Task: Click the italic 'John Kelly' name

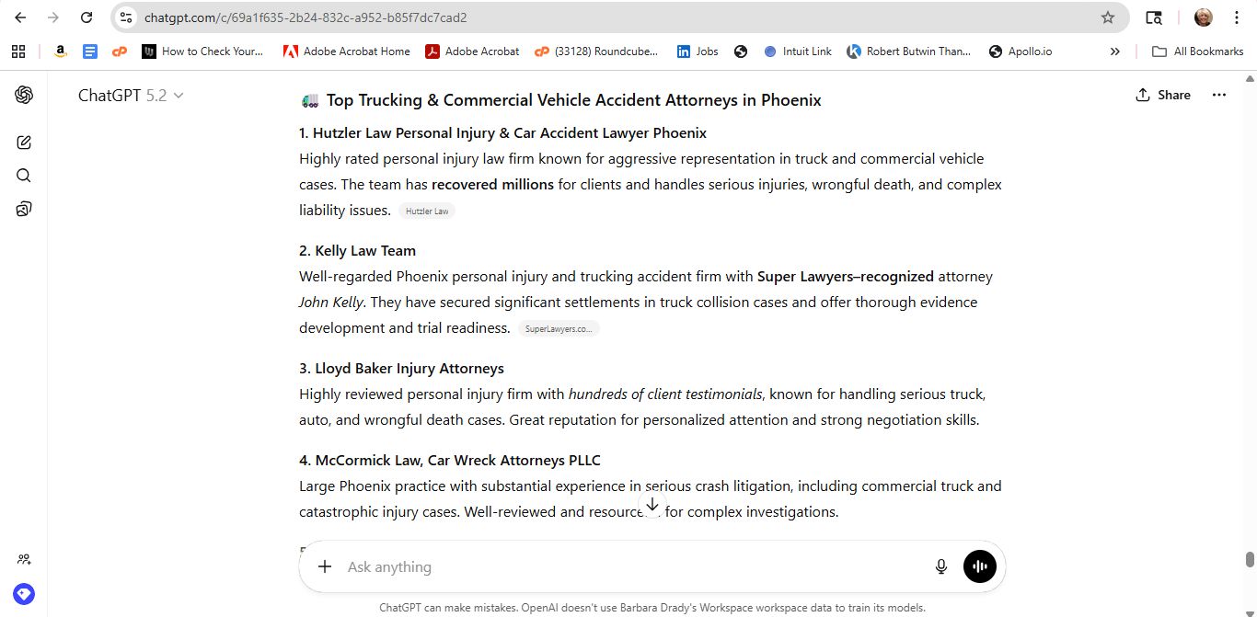Action: [330, 303]
